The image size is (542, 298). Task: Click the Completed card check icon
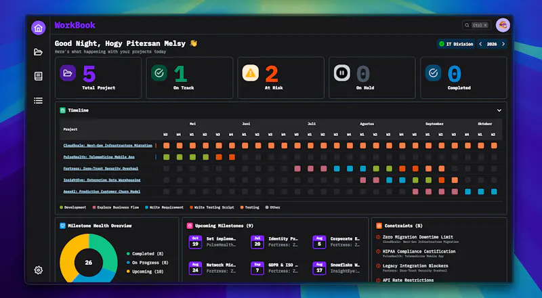(433, 73)
